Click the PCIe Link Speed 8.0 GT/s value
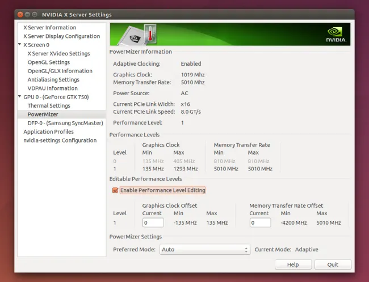The height and width of the screenshot is (282, 369). click(x=191, y=112)
